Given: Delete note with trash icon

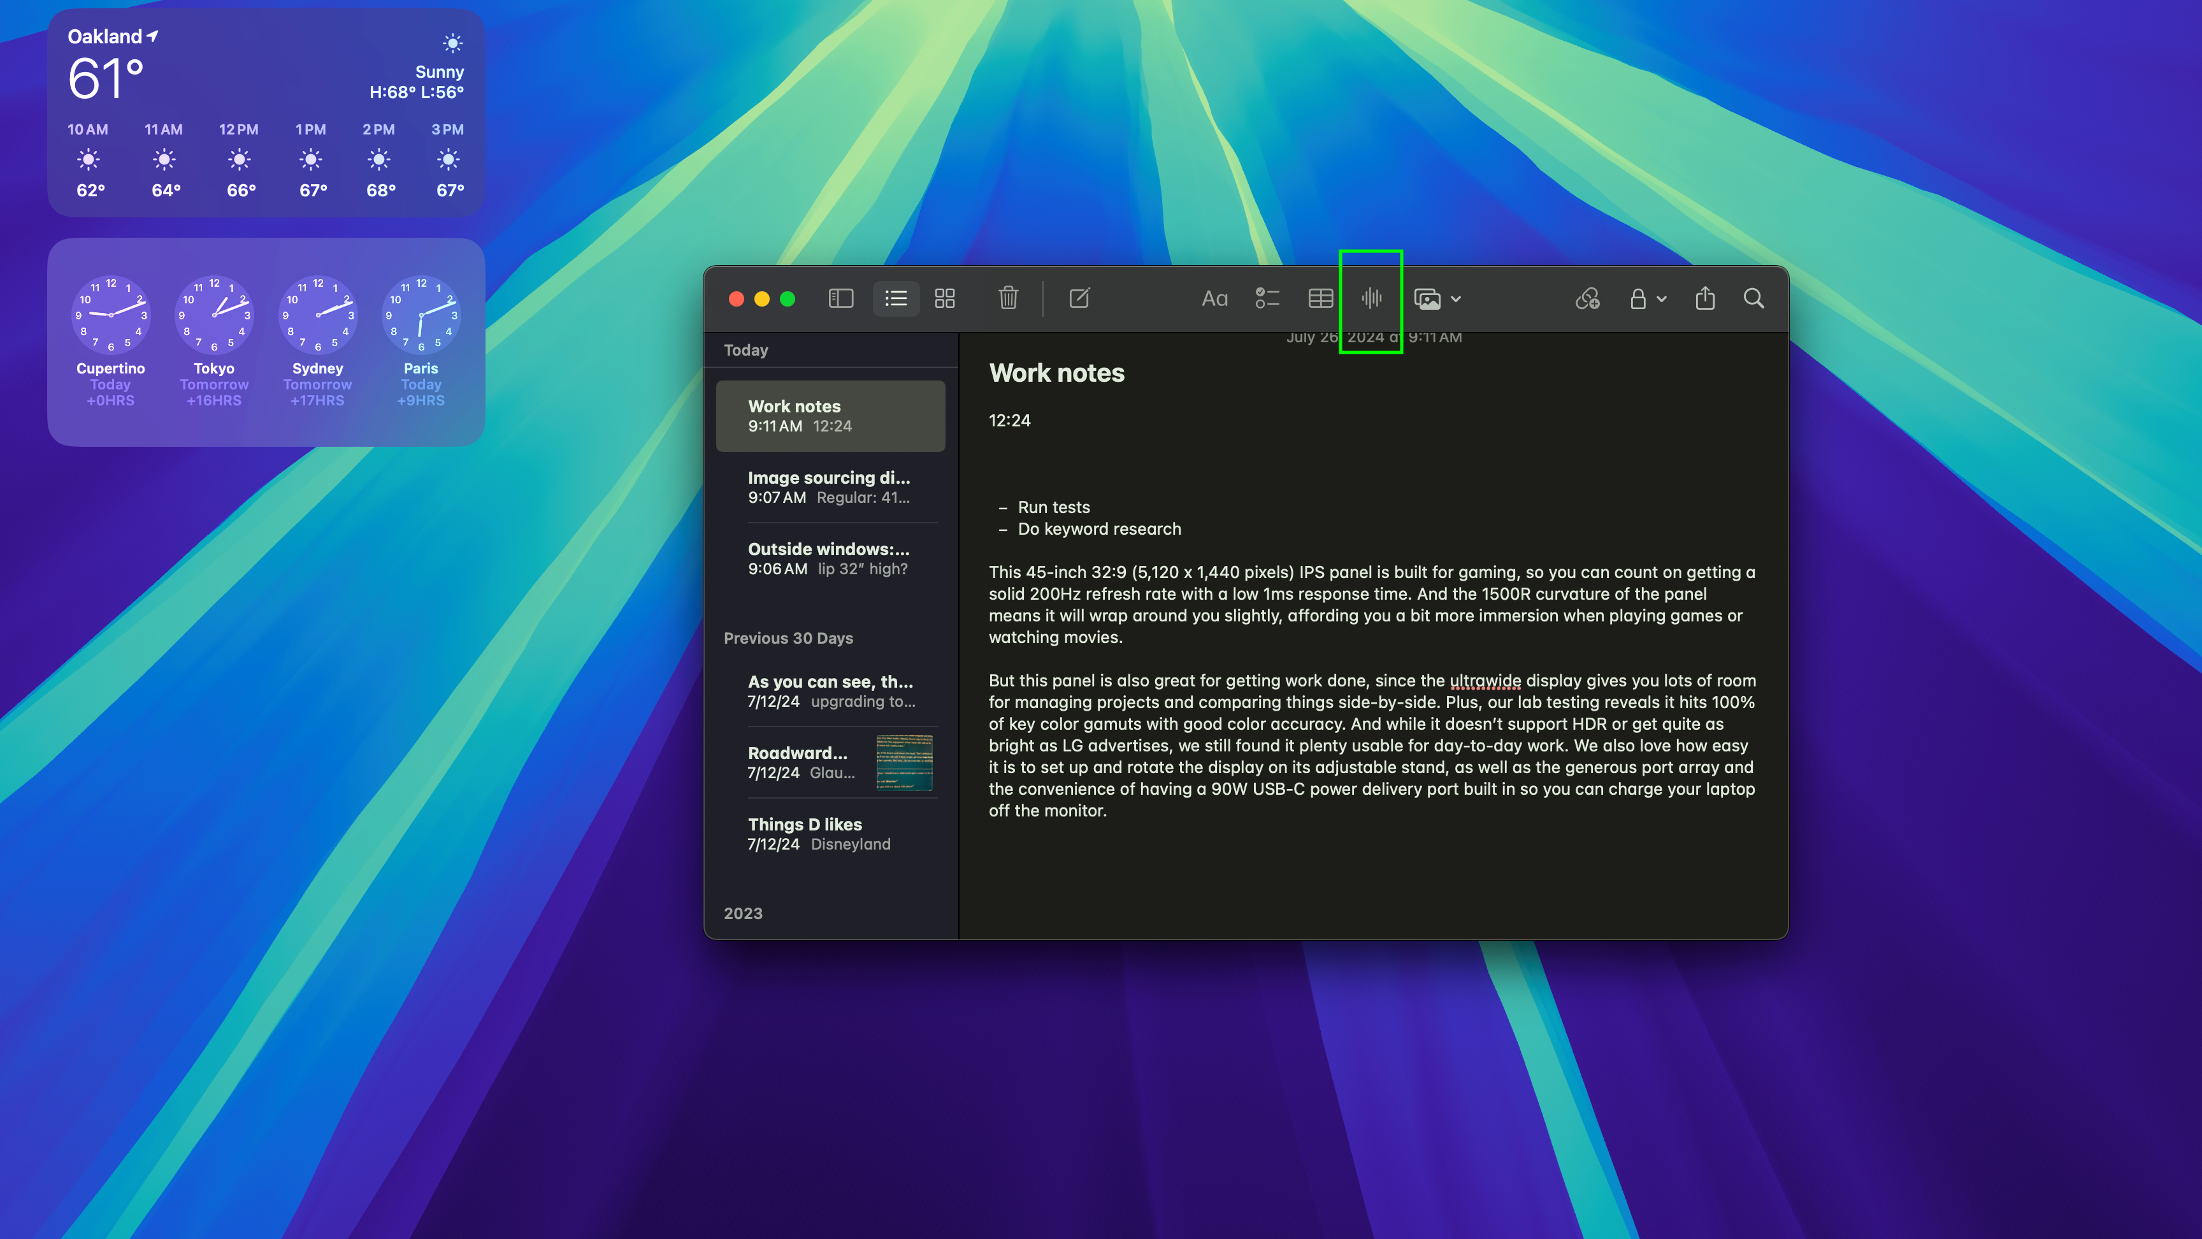Looking at the screenshot, I should point(1008,298).
